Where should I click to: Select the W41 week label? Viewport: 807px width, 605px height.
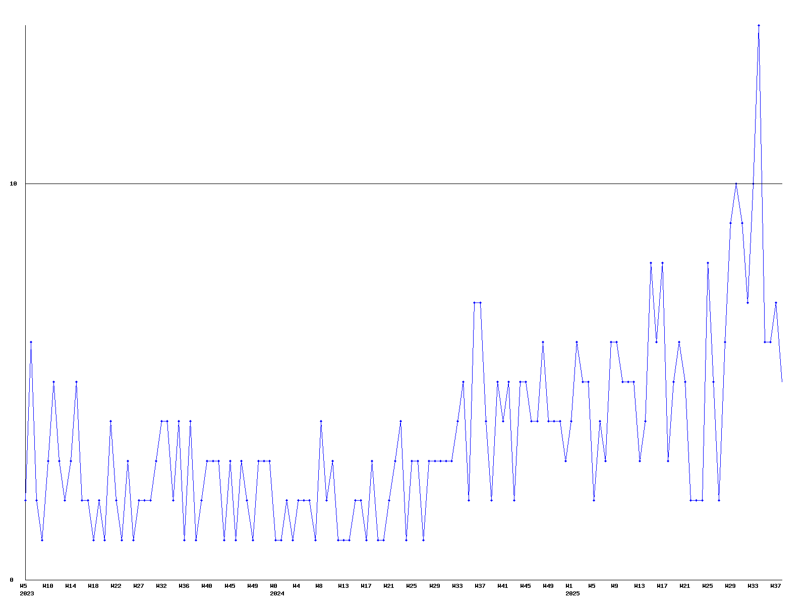tap(503, 586)
